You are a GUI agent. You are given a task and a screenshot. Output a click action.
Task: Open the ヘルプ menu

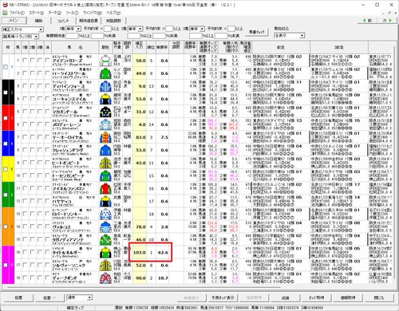tap(113, 13)
